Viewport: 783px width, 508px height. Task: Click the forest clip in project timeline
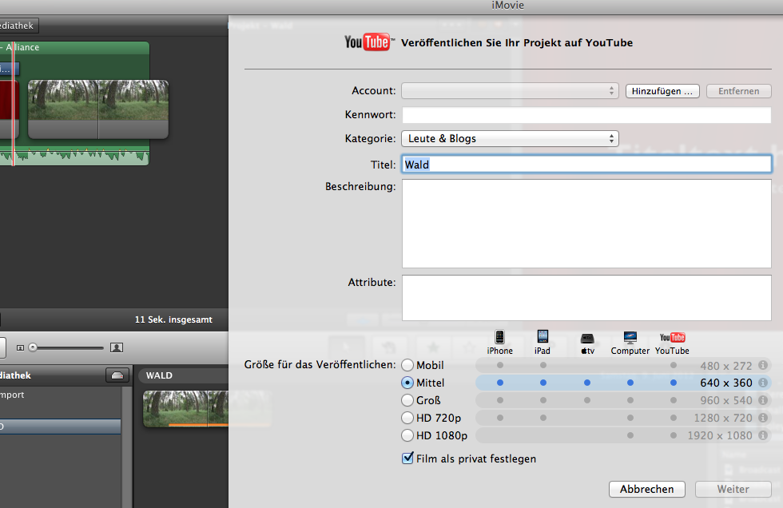click(x=98, y=109)
